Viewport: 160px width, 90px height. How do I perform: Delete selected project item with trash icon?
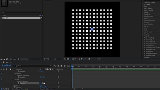click(18, 59)
